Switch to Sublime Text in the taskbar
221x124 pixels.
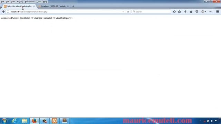65,121
